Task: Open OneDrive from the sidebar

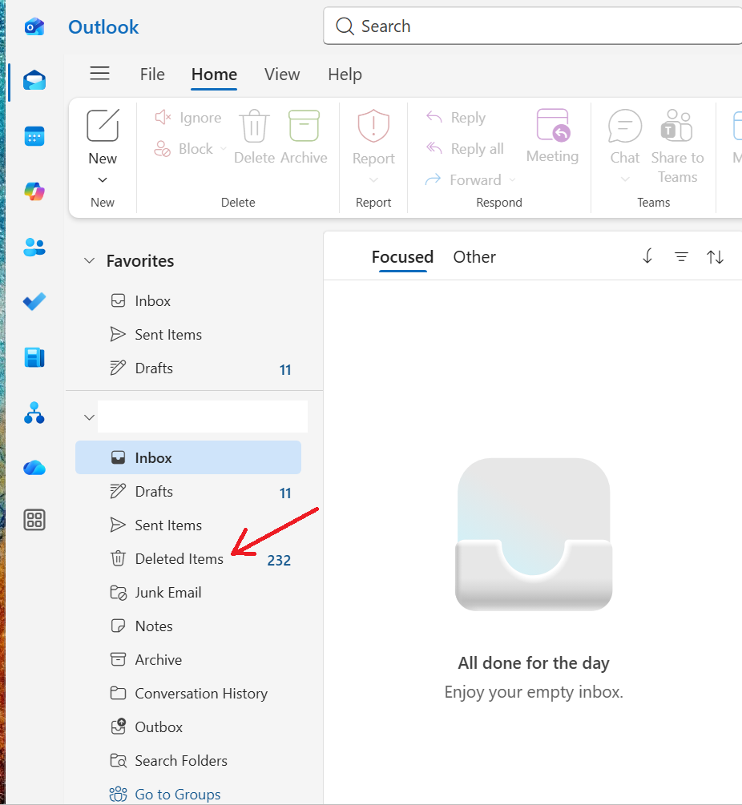Action: 34,468
